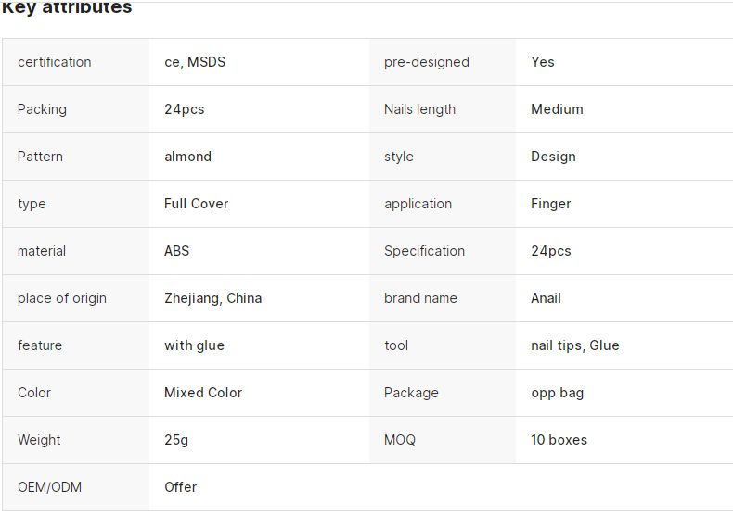Select the Specification value 24pcs
Viewport: 733px width, 515px height.
(x=551, y=251)
